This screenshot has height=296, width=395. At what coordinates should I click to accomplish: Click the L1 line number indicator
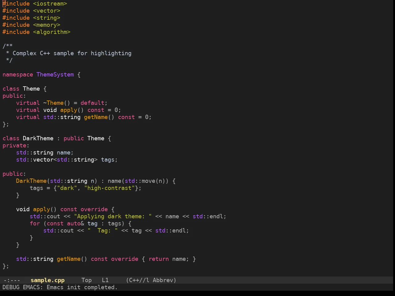coord(105,280)
